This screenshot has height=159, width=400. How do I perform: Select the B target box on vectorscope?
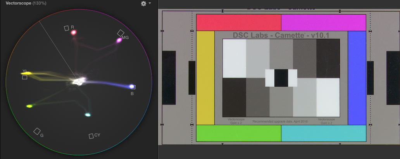click(133, 87)
